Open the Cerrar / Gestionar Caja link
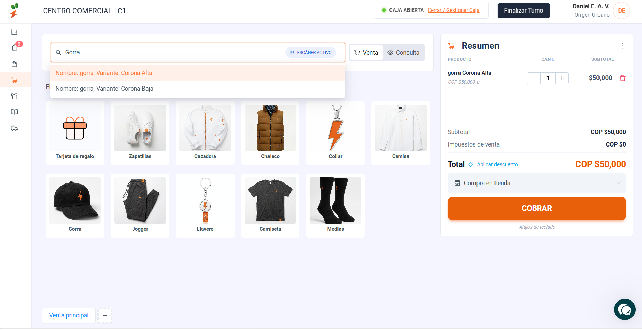Viewport: 642px width, 330px height. pos(453,10)
